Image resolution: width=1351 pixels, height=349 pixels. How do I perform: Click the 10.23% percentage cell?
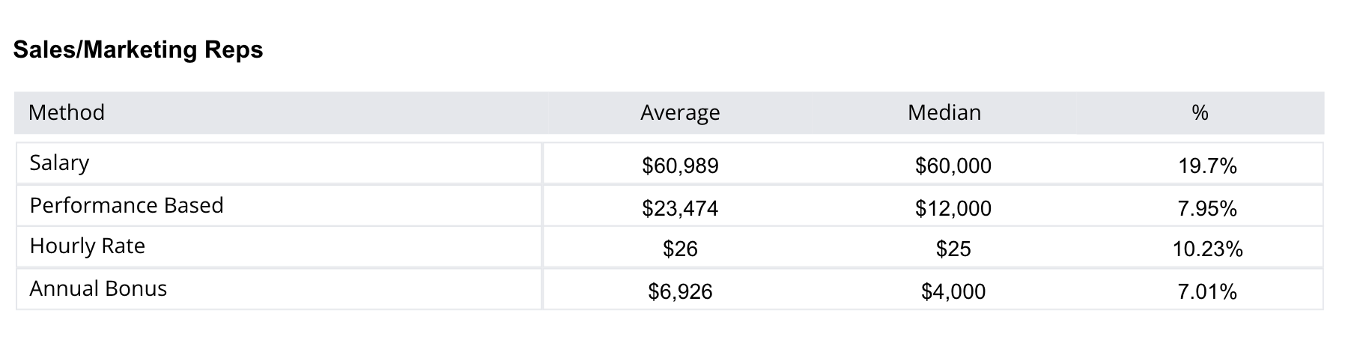point(1207,249)
